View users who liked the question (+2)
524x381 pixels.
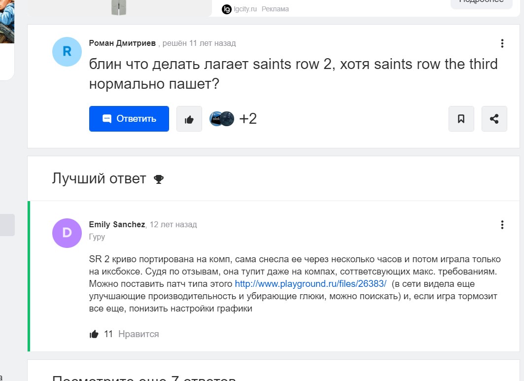(x=233, y=119)
